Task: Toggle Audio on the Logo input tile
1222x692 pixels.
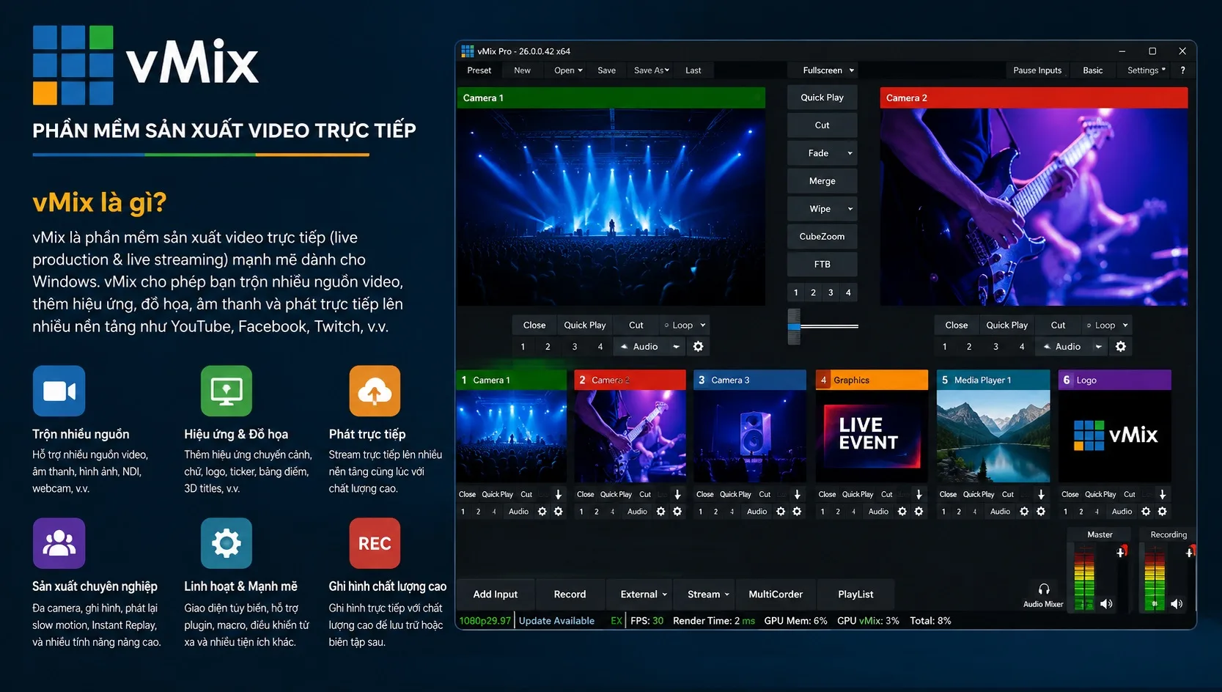Action: click(x=1122, y=512)
